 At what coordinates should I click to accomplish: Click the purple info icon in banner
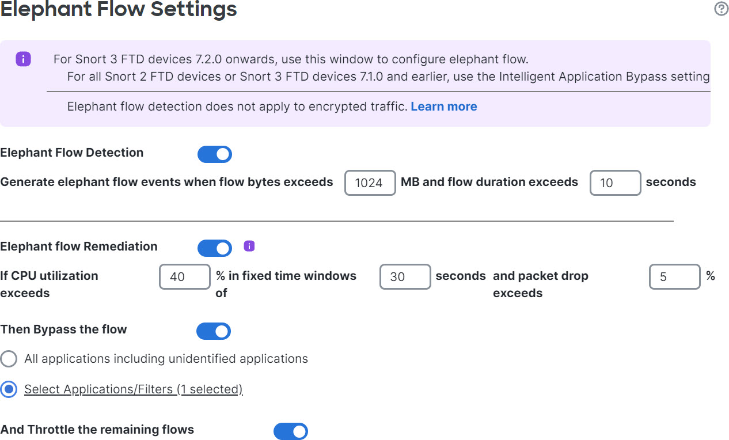(23, 59)
